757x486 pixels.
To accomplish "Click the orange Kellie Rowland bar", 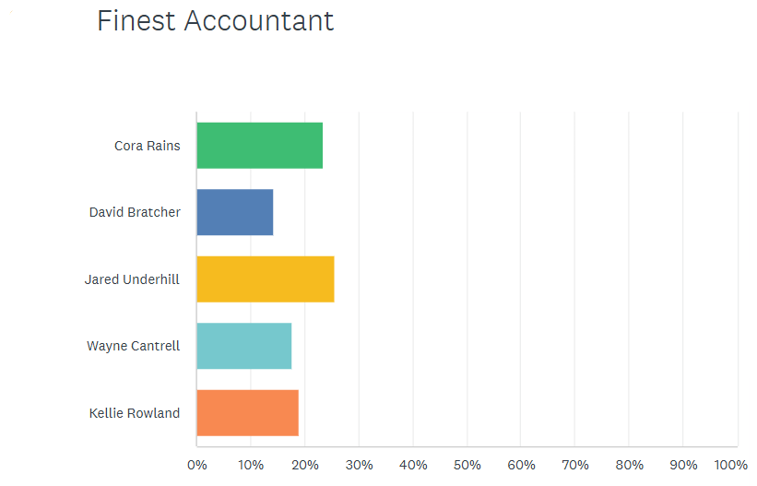I will click(247, 413).
